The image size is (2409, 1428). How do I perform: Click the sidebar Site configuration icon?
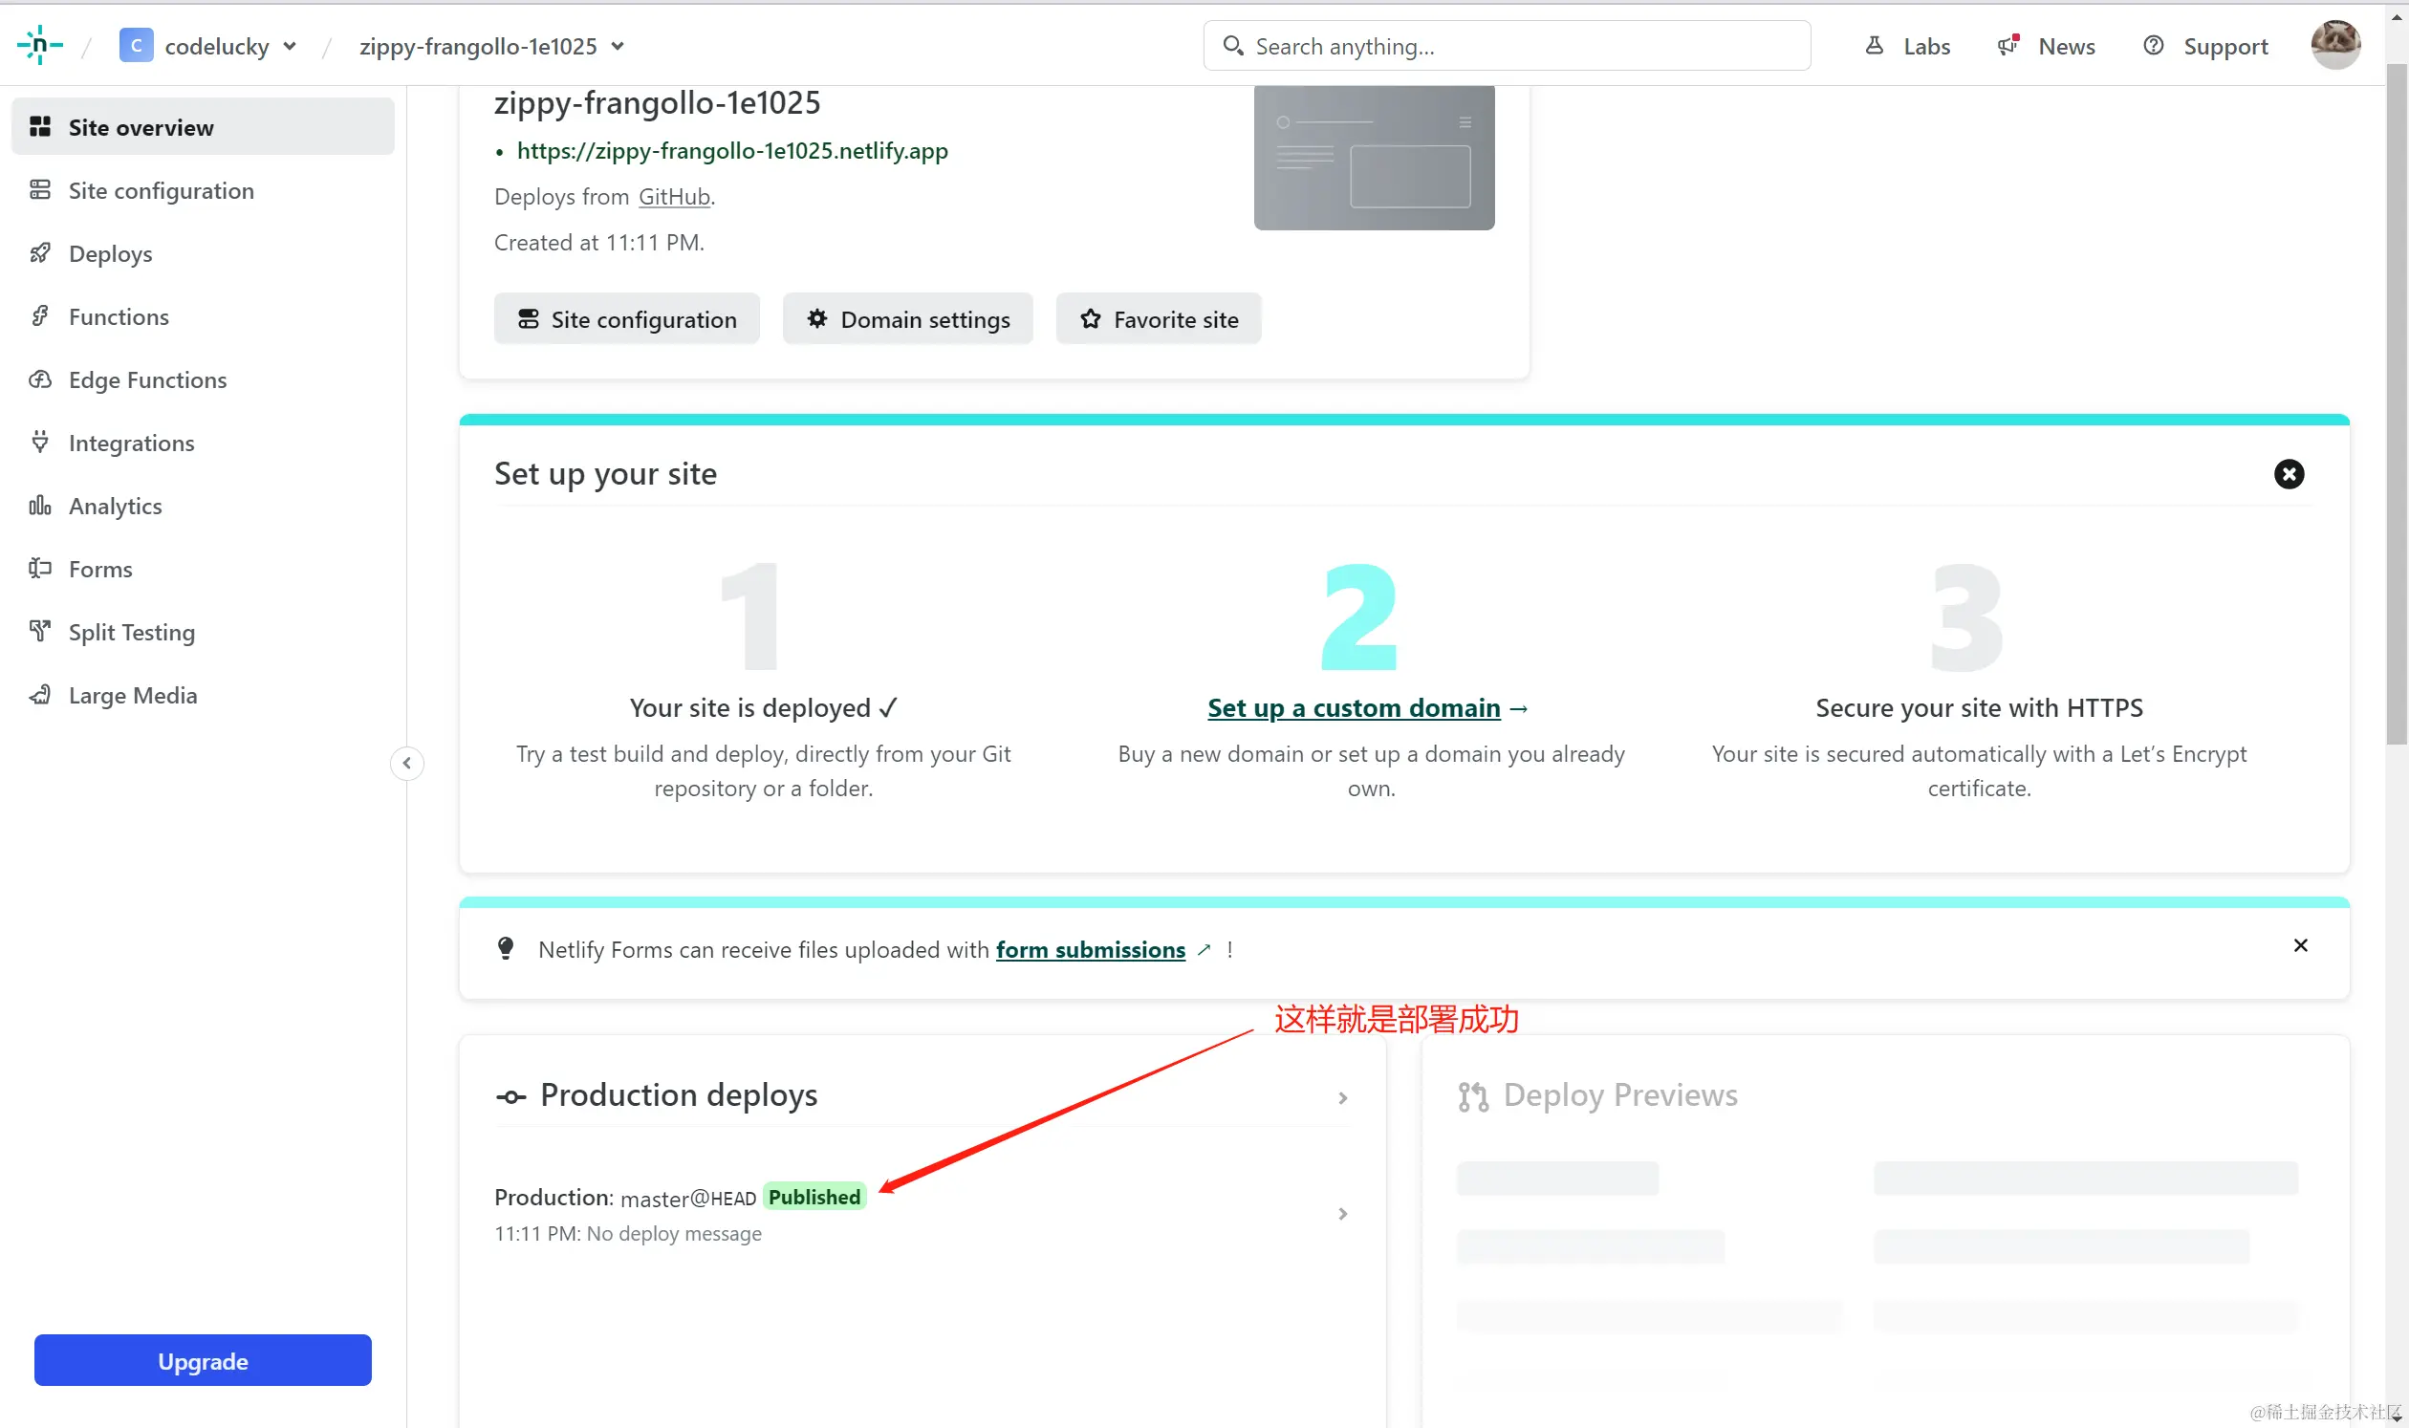click(x=39, y=189)
